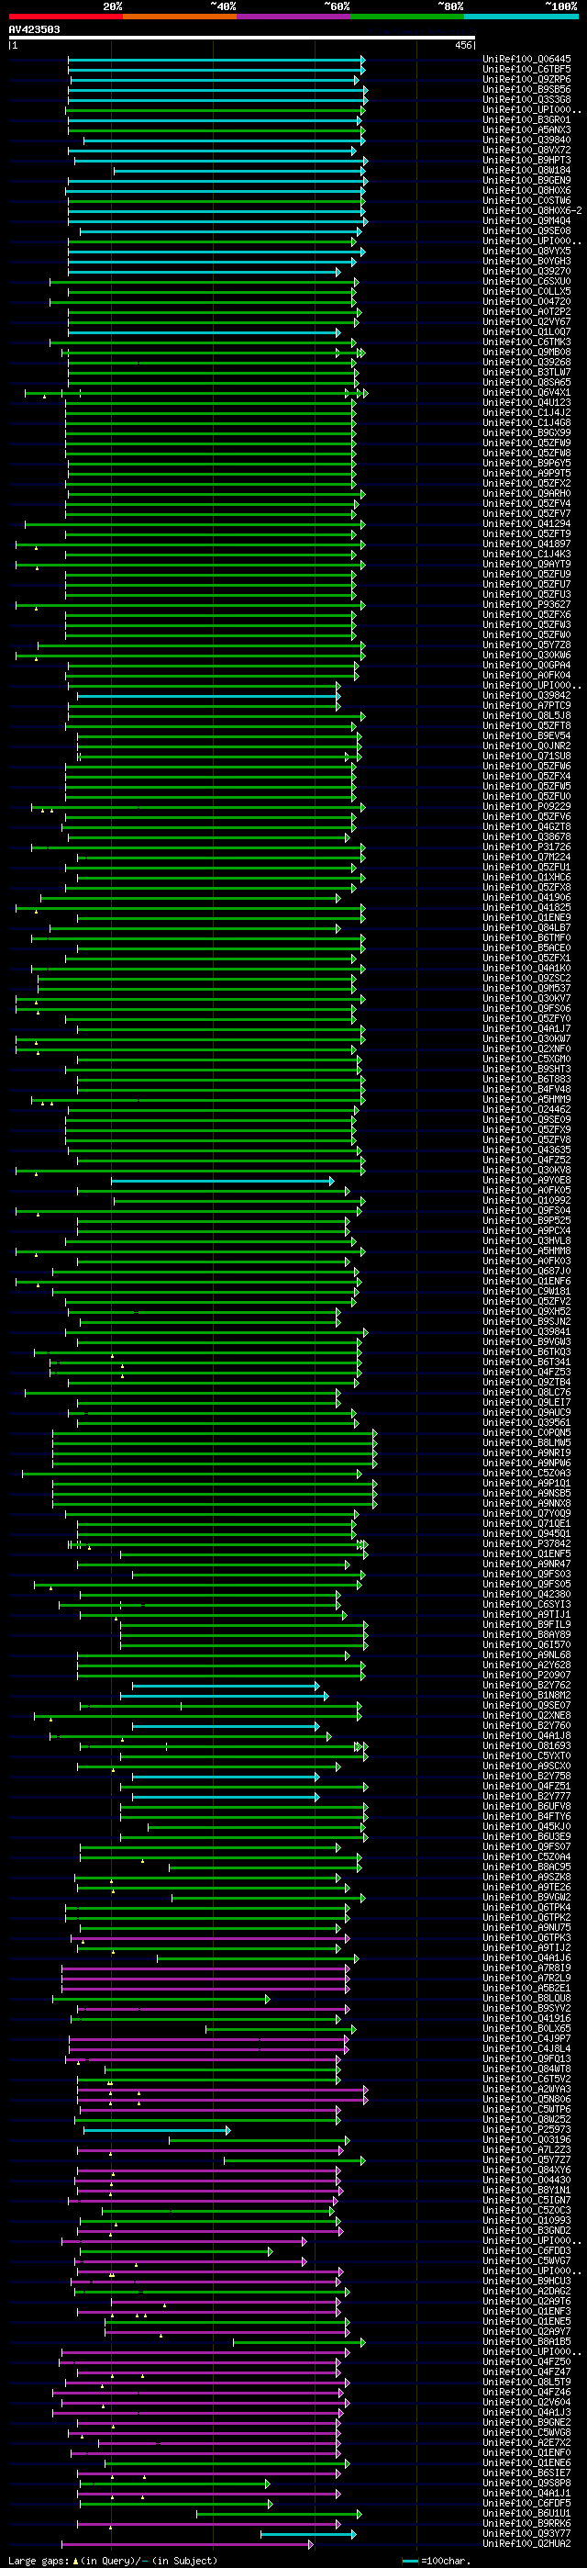Image resolution: width=587 pixels, height=2568 pixels.
Task: Select the UniRef100_Q8H0X6-2 label
Action: point(533,210)
